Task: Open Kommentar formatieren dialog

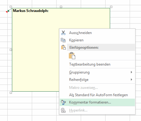Action: (x=97, y=102)
